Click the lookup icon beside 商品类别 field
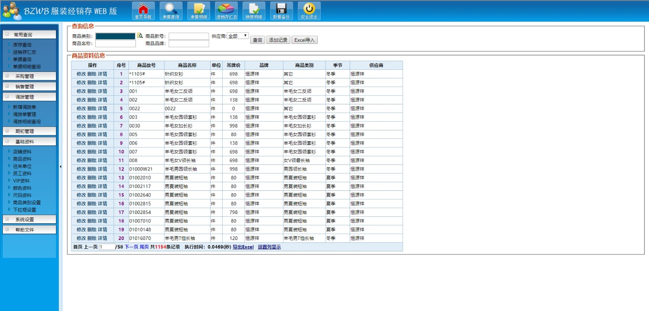The width and height of the screenshot is (649, 311). (x=140, y=36)
